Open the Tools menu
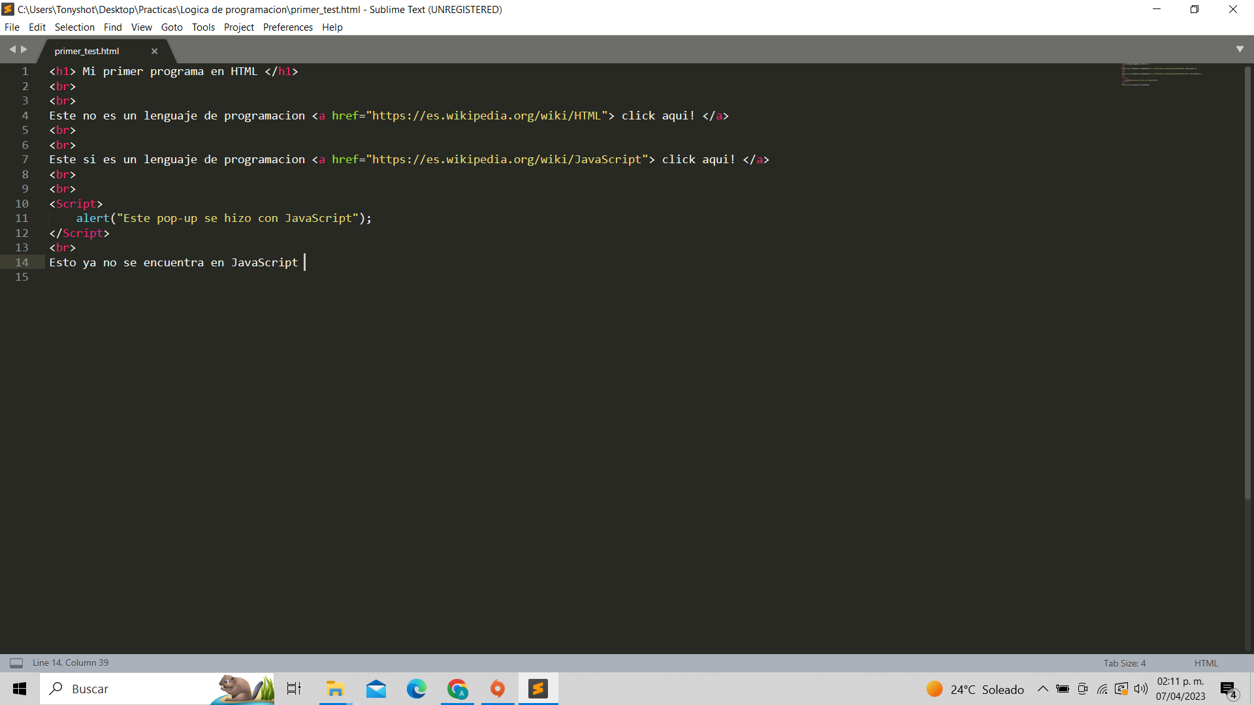This screenshot has height=705, width=1254. (203, 27)
